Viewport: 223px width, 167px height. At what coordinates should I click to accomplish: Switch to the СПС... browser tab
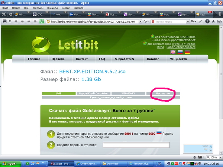click(x=41, y=14)
